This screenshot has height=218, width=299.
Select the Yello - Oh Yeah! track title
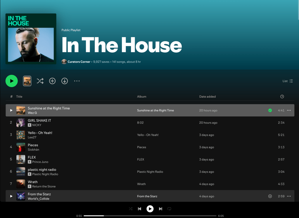(x=40, y=133)
